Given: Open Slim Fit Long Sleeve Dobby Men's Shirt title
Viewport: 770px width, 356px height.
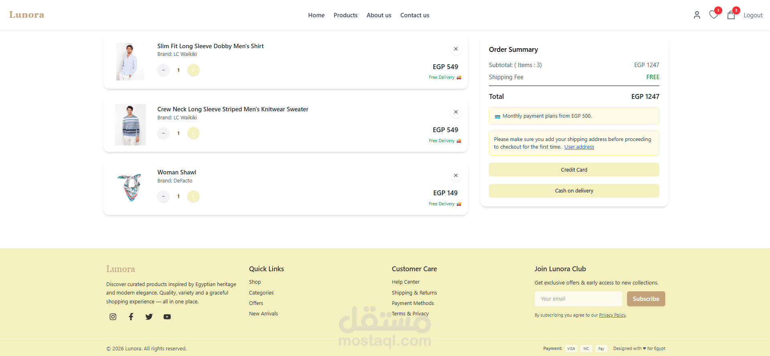Looking at the screenshot, I should click(210, 46).
